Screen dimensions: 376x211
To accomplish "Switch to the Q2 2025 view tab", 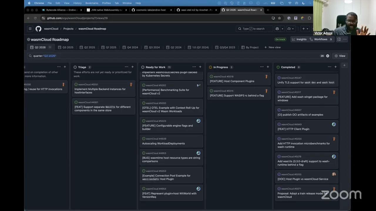I will coord(87,47).
